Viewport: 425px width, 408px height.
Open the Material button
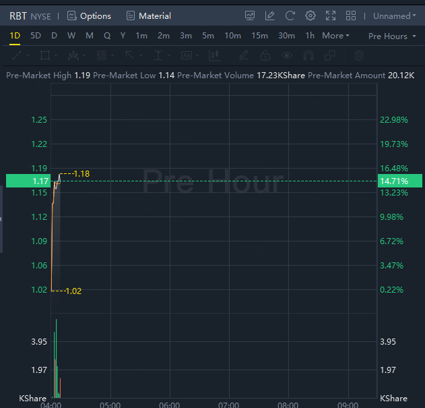[x=148, y=16]
